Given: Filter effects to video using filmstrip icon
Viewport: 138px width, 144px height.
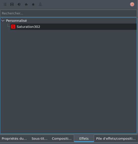Looking at the screenshot, I should pyautogui.click(x=12, y=4).
